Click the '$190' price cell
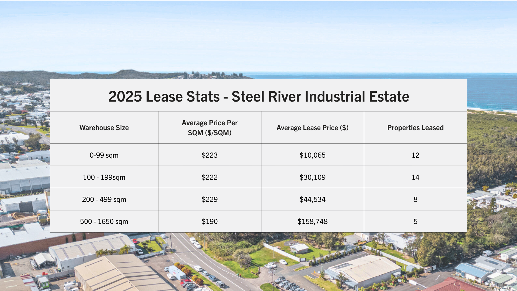Screen dimensions: 517x291 [209, 221]
